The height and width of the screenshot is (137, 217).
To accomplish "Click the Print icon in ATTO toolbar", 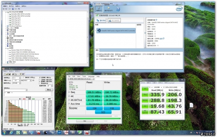I will (x=13, y=74).
